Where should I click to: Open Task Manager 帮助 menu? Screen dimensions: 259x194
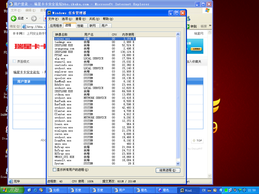pyautogui.click(x=108, y=19)
